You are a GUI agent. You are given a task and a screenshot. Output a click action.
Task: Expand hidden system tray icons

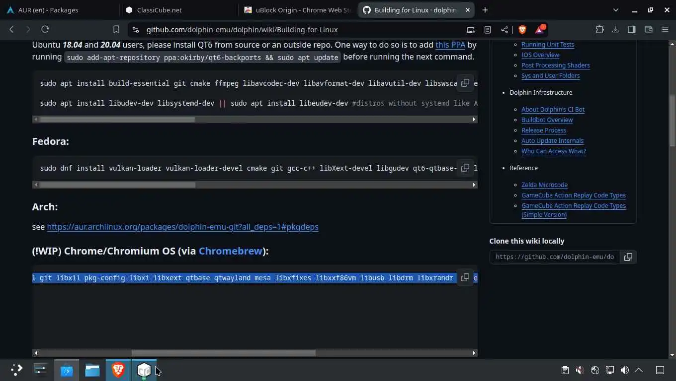click(639, 370)
